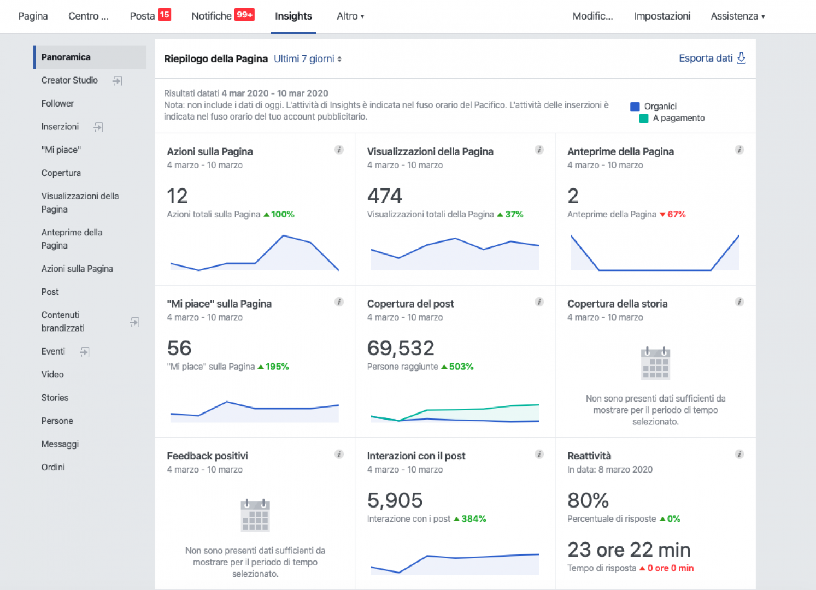Open the Modific... tab
The width and height of the screenshot is (816, 590).
(592, 16)
